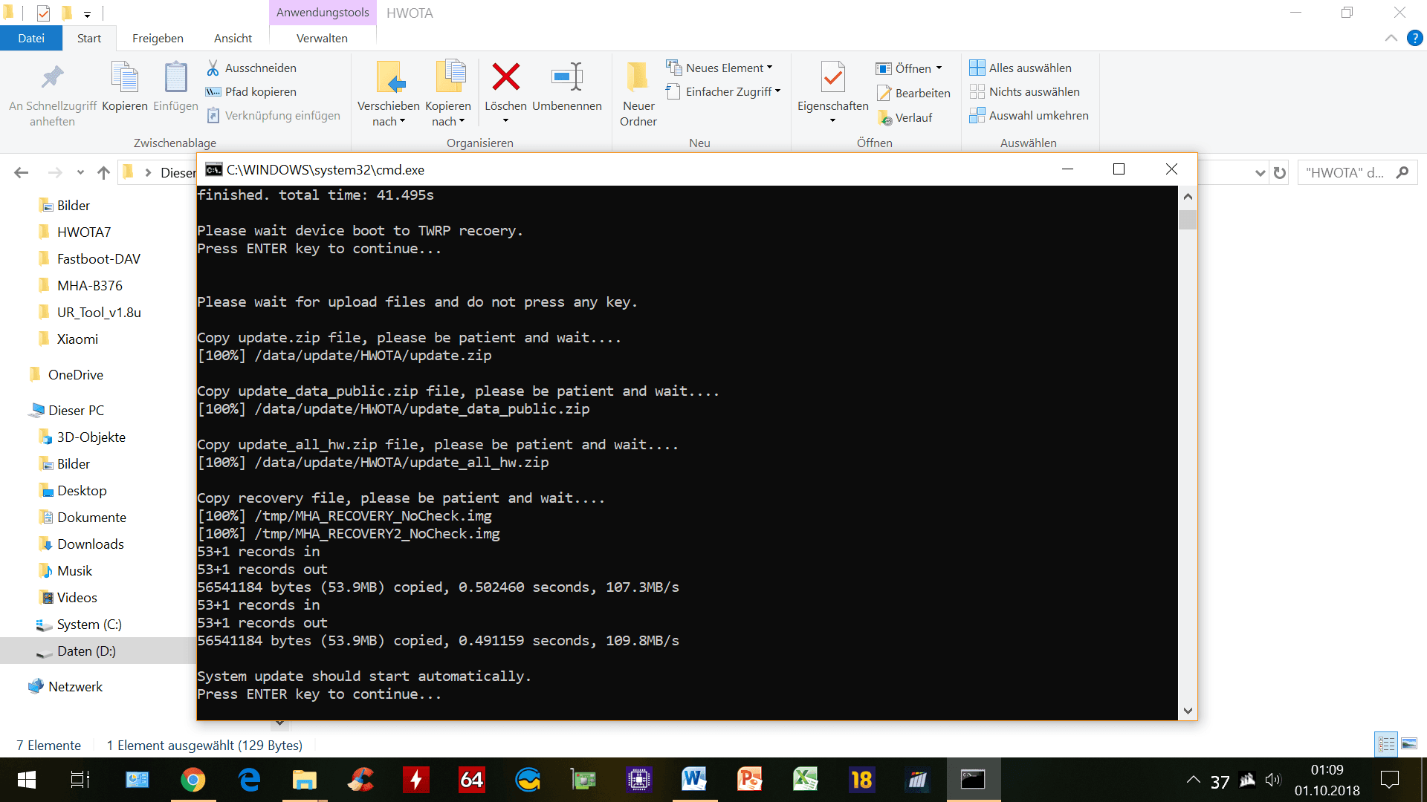The width and height of the screenshot is (1427, 802).
Task: Open Neues Element dropdown
Action: point(719,68)
